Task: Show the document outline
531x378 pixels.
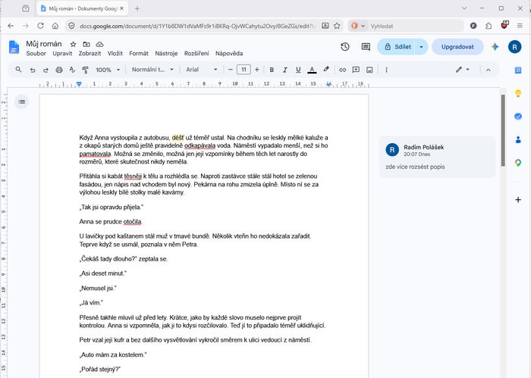Action: (22, 102)
